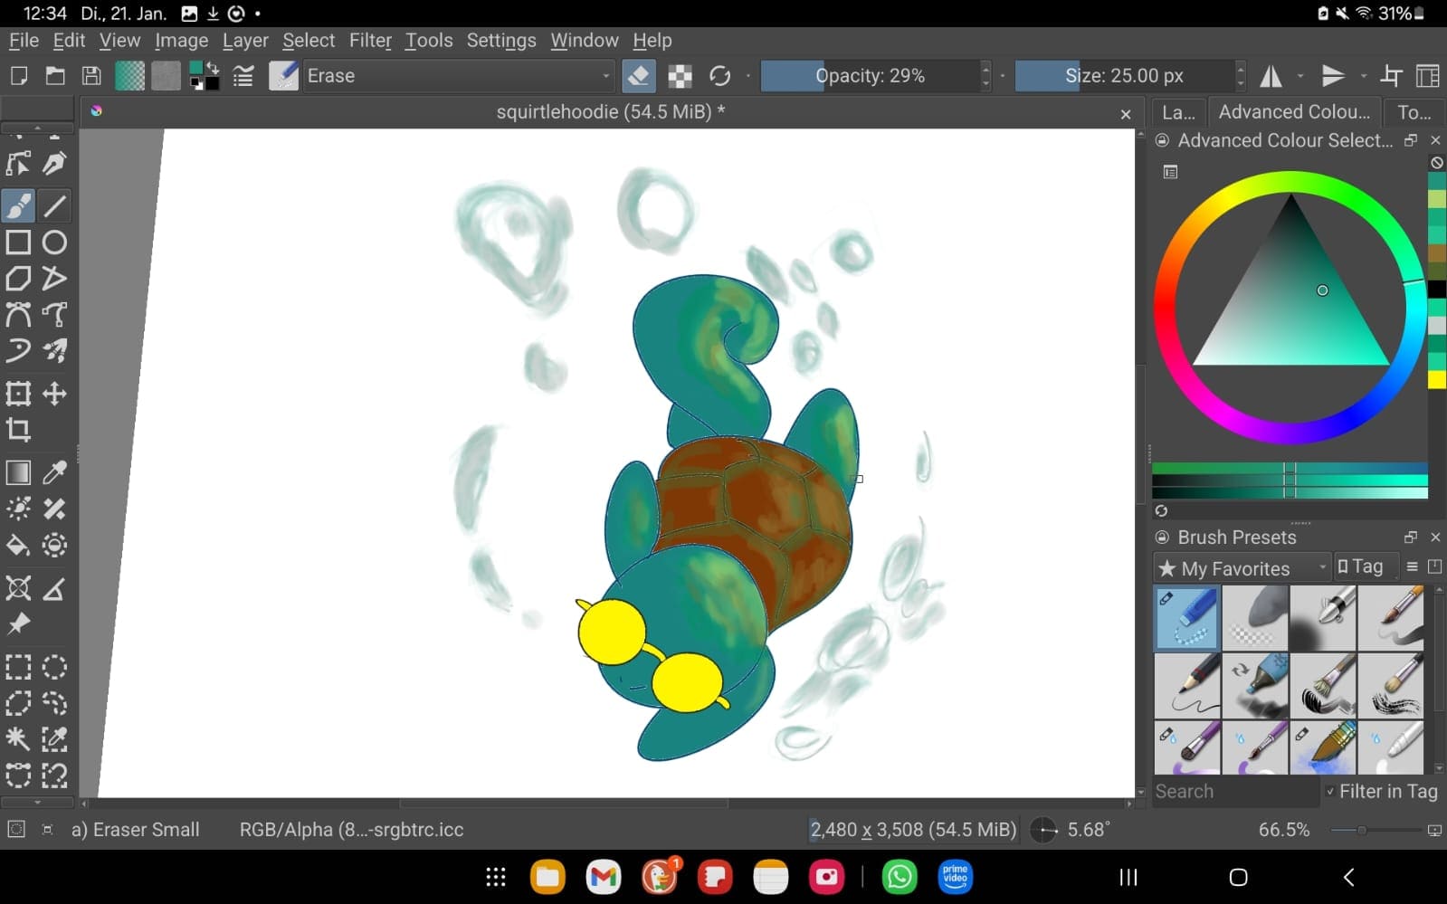
Task: Toggle preserve alpha checkerboard button
Action: (680, 76)
